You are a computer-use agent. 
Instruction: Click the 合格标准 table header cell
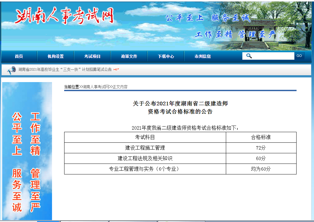261,137
